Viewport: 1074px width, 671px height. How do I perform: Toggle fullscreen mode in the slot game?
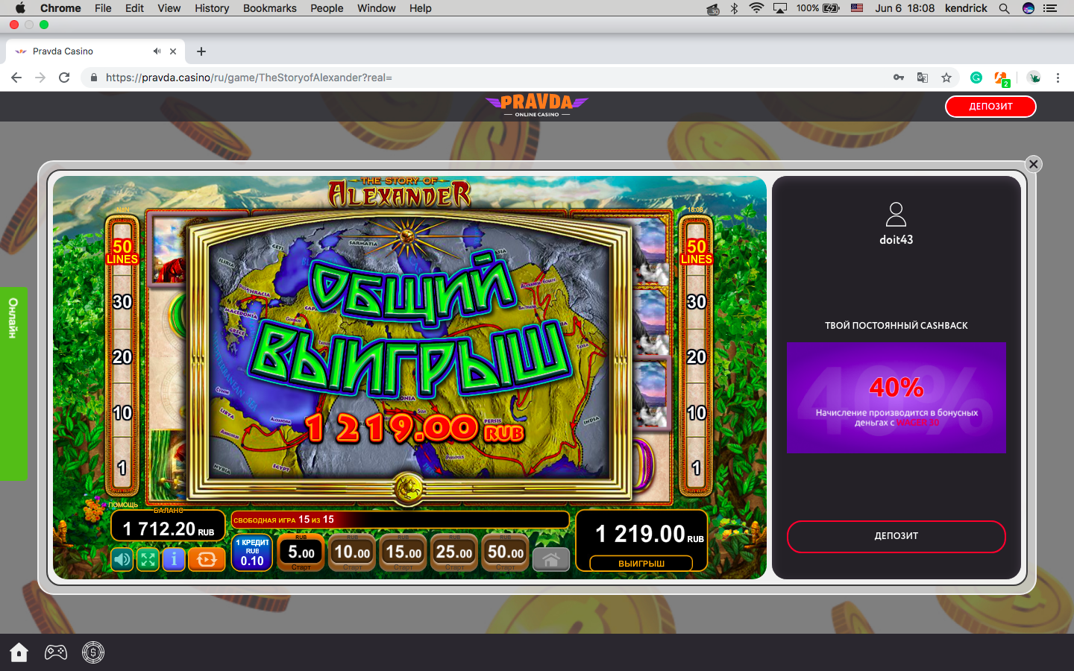click(148, 559)
